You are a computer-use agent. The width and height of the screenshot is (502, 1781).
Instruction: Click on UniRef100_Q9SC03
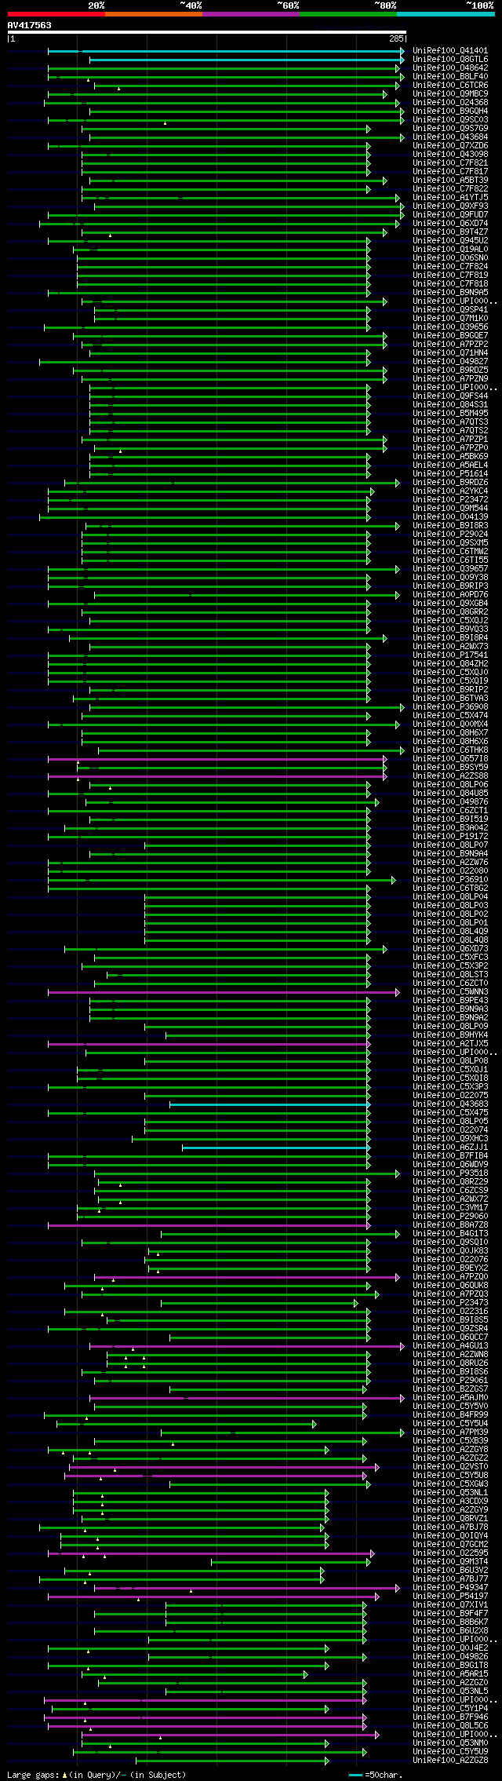(450, 120)
